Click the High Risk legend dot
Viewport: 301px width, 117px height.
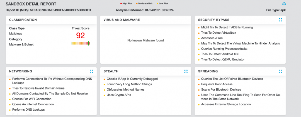tap(121, 4)
